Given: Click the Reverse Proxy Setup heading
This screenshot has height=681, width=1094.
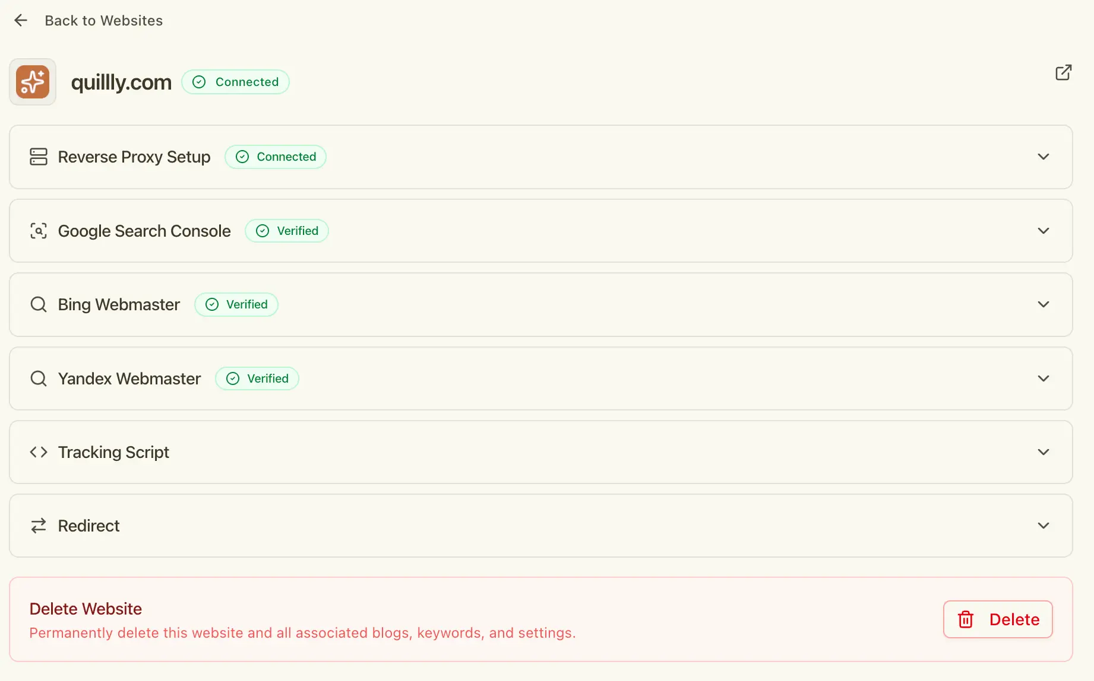Looking at the screenshot, I should tap(134, 157).
